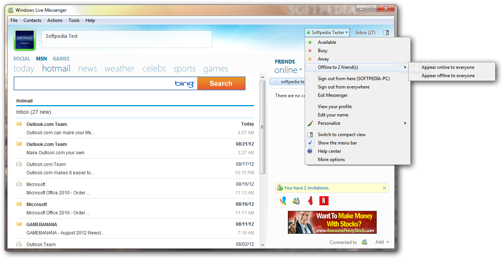The height and width of the screenshot is (259, 503).
Task: Click envelope icon of 08/21/12 Outlook.com Team email
Action: (19, 144)
